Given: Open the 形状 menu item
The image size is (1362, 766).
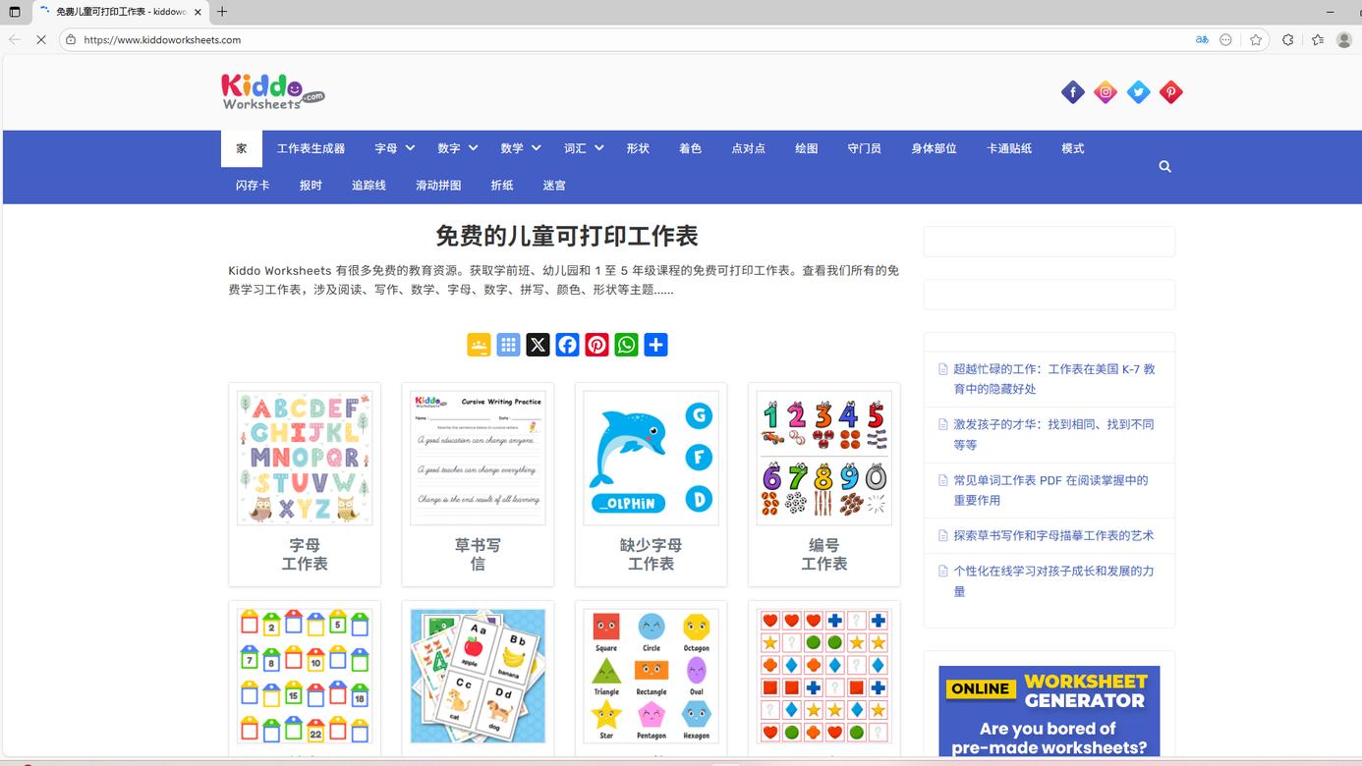Looking at the screenshot, I should tap(638, 148).
